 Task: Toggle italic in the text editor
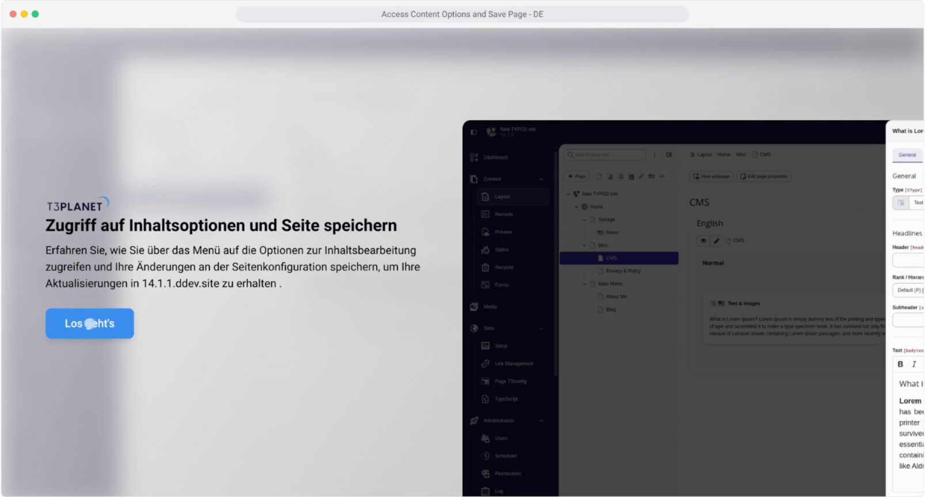point(914,364)
